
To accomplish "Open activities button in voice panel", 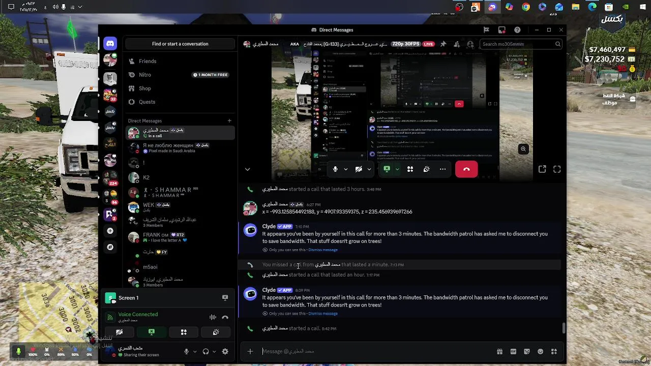I will tap(184, 332).
